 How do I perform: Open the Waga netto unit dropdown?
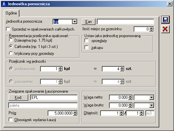pyautogui.click(x=151, y=98)
